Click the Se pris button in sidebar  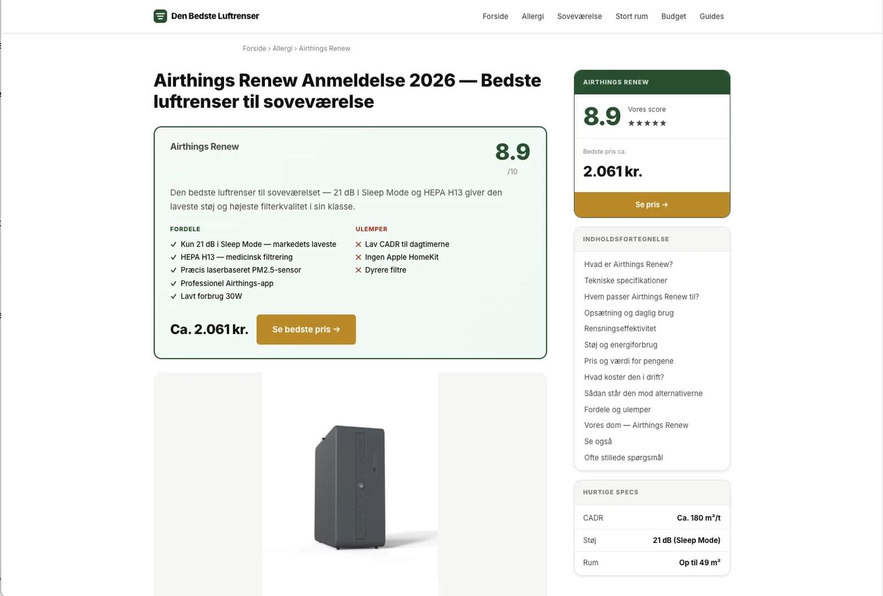click(x=652, y=205)
